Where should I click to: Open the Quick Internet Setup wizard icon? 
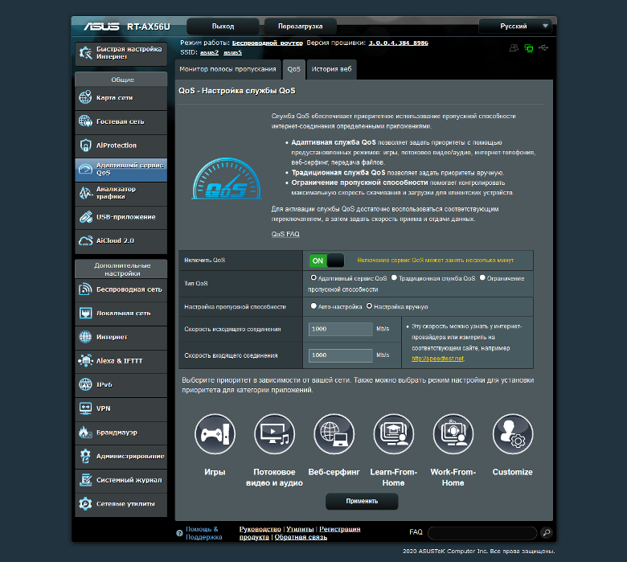pyautogui.click(x=85, y=53)
